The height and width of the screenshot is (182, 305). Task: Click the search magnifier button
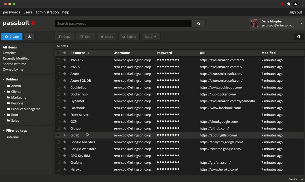pyautogui.click(x=199, y=23)
